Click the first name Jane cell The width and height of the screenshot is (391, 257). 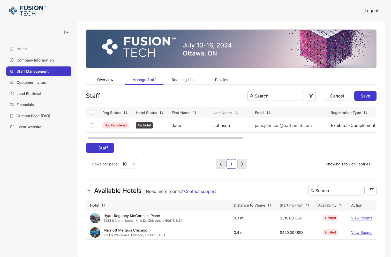176,126
